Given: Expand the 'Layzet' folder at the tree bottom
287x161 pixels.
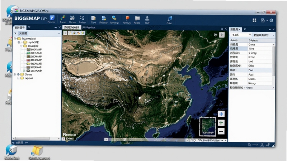Looking at the screenshot, I should 18,78.
